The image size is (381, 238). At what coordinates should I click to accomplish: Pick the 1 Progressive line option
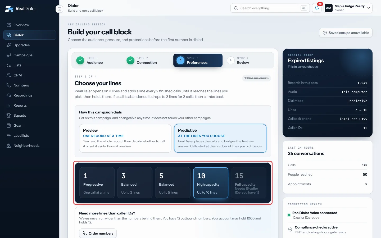coord(97,183)
